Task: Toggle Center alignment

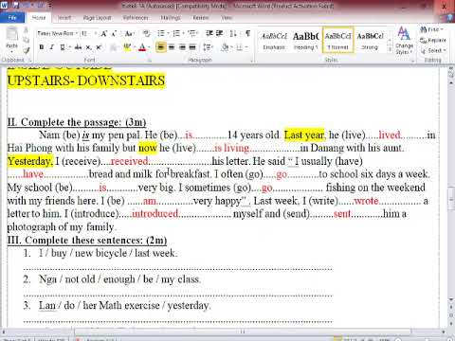Action: pyautogui.click(x=172, y=47)
